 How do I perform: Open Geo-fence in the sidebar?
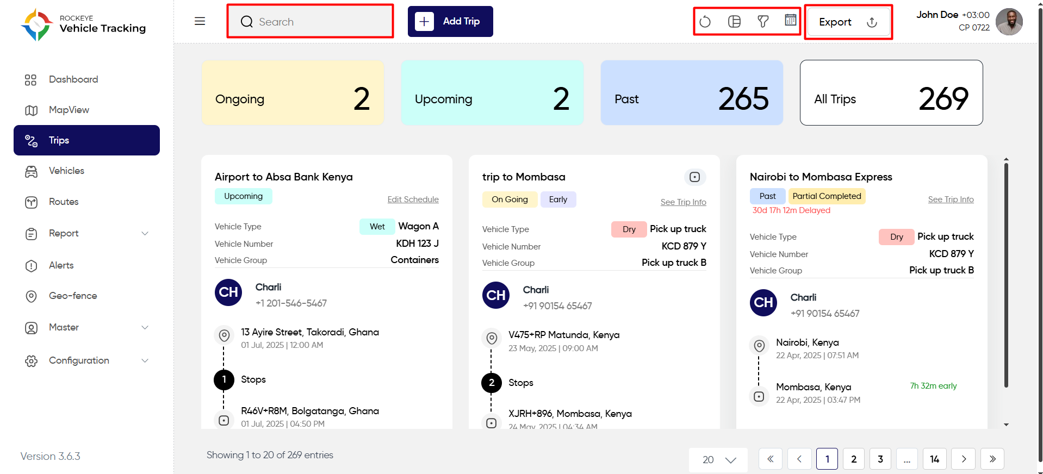pyautogui.click(x=87, y=296)
